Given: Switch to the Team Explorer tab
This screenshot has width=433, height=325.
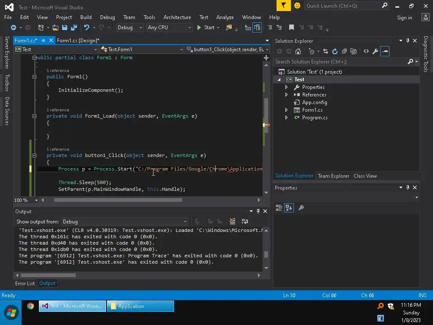Looking at the screenshot, I should click(x=334, y=176).
